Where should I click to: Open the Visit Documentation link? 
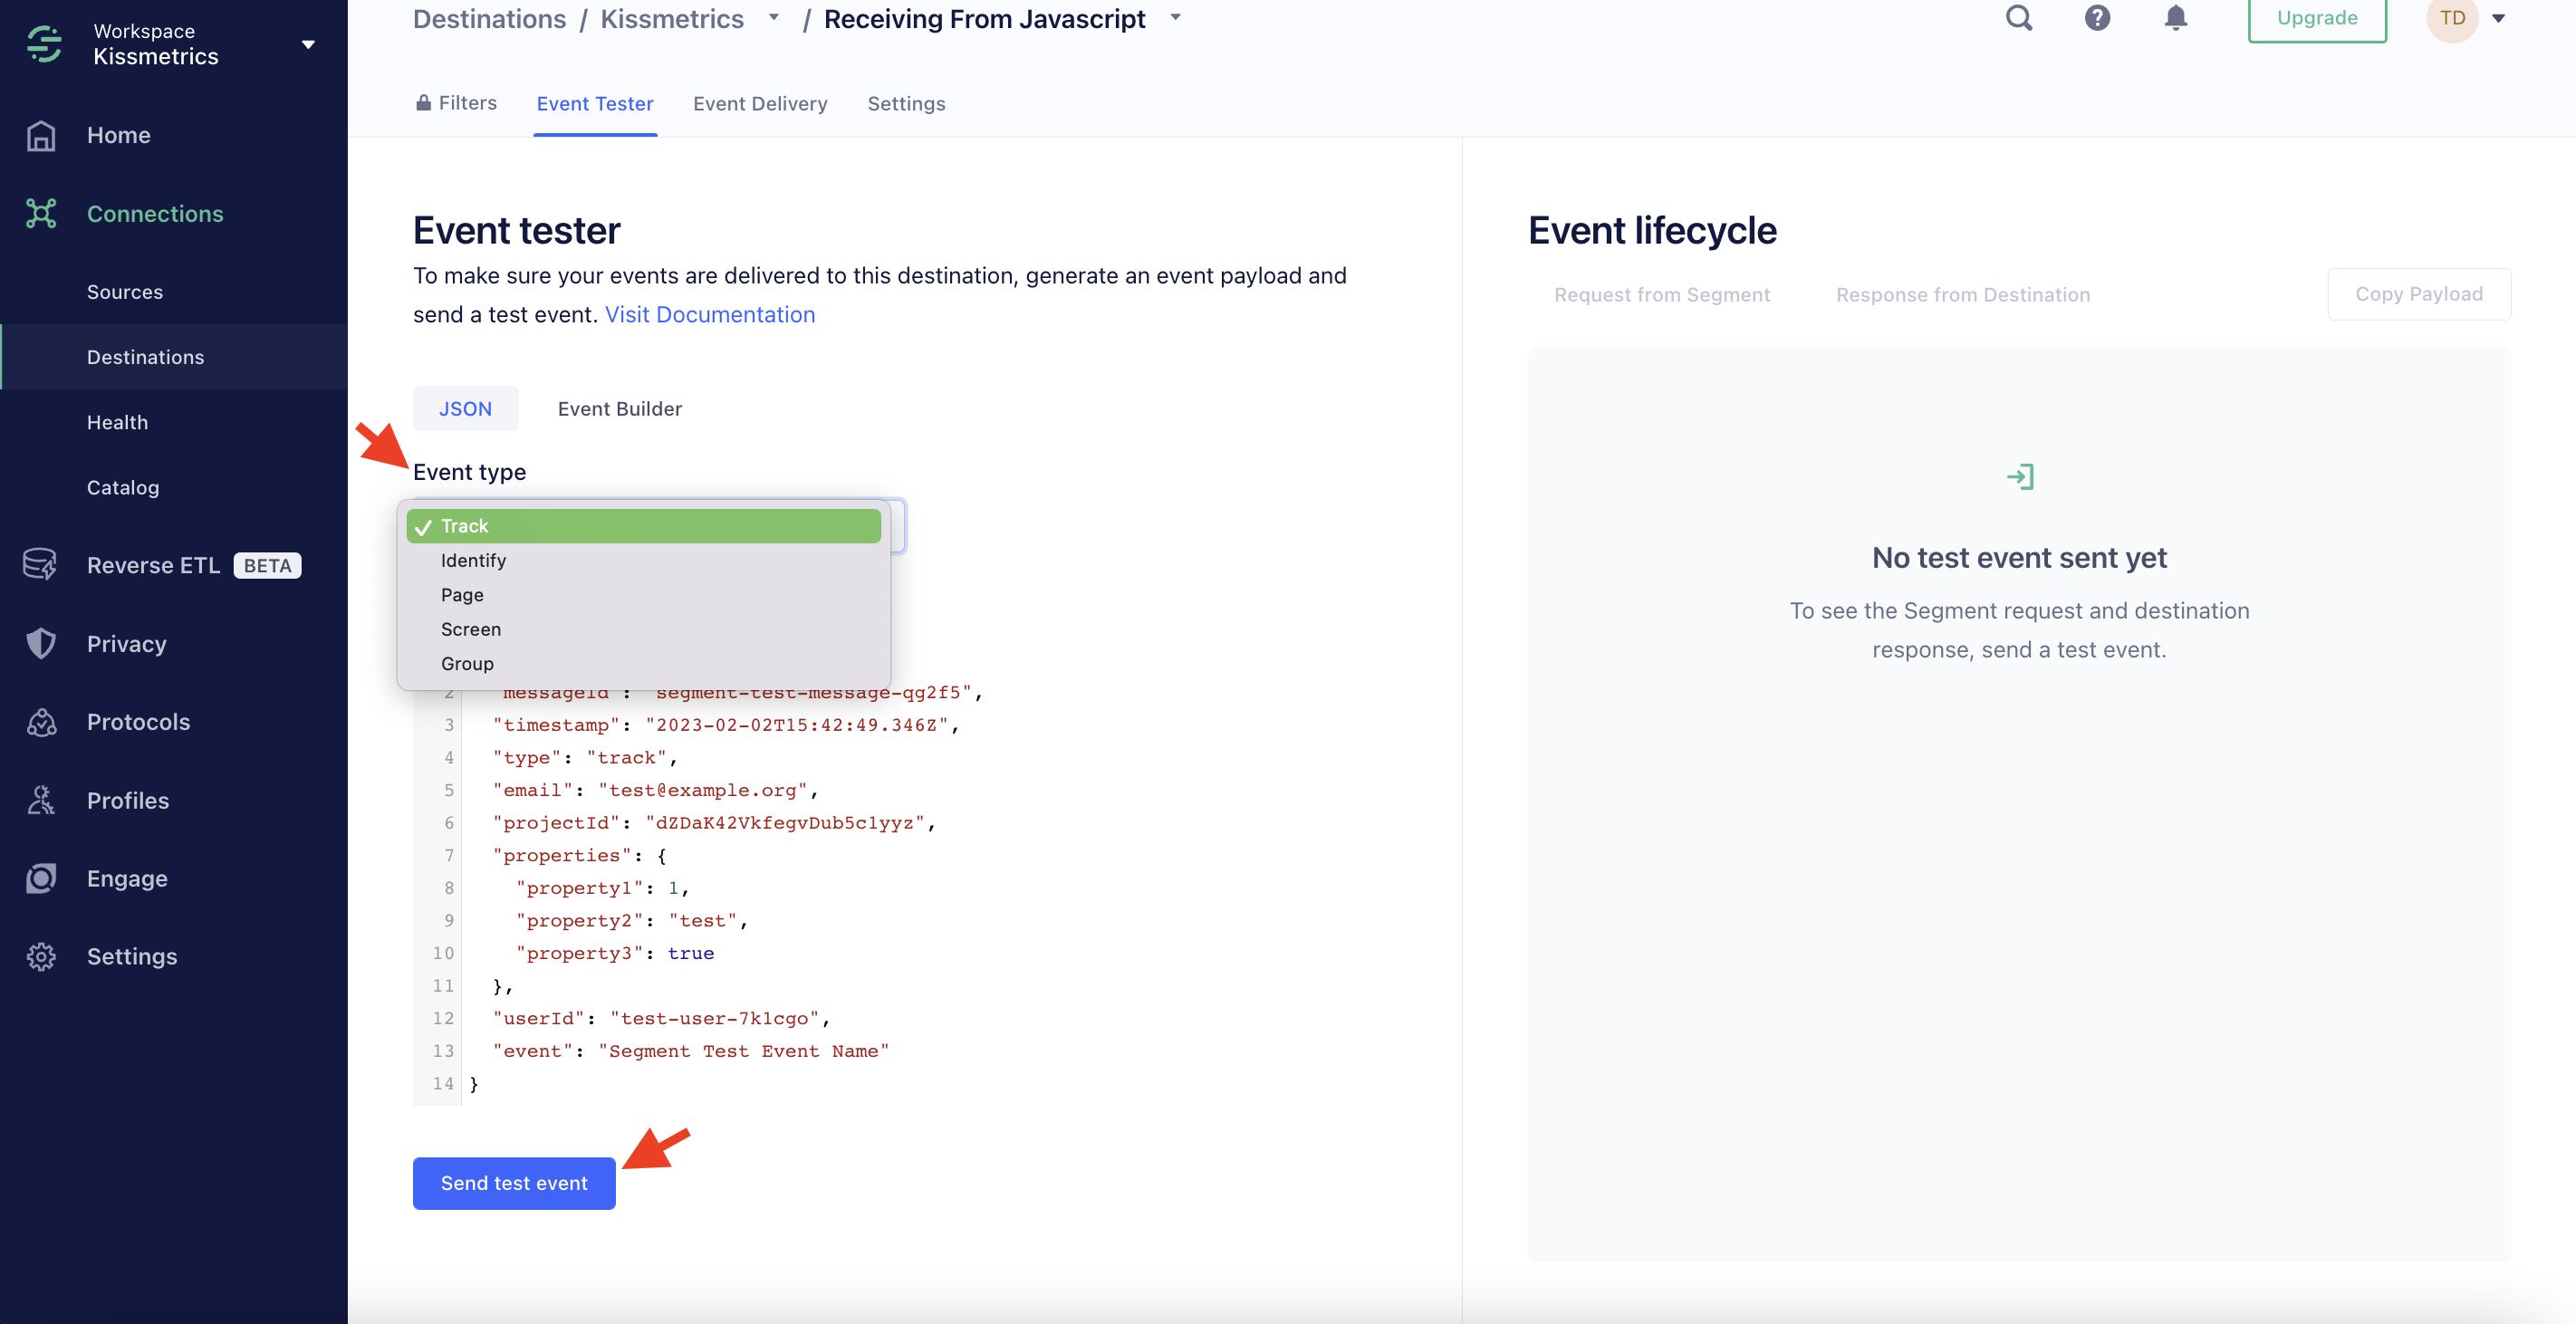point(709,315)
